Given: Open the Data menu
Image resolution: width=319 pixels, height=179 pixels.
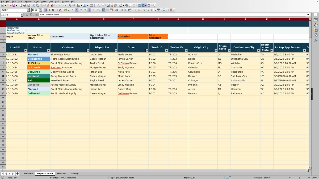Looking at the screenshot, I should coord(51,1).
